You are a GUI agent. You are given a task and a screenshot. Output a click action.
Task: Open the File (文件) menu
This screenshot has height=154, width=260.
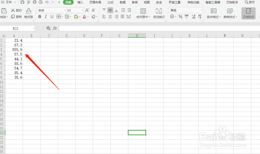coord(9,2)
